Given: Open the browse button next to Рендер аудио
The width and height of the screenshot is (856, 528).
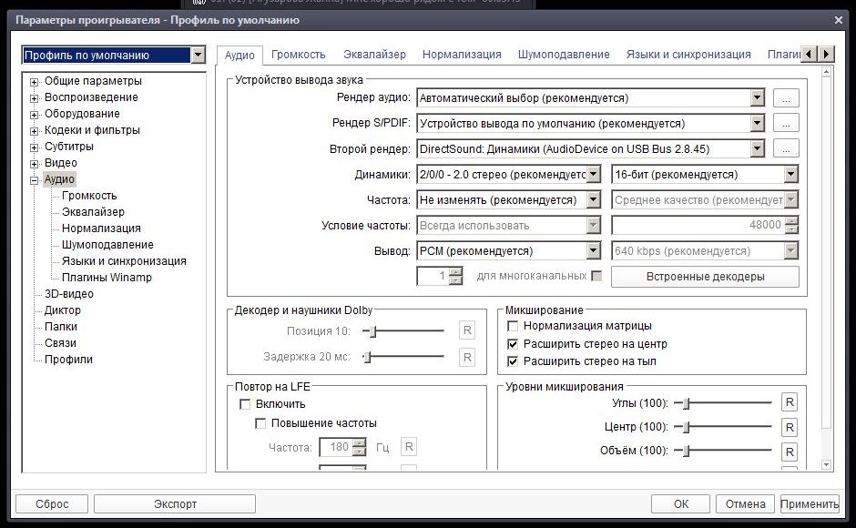Looking at the screenshot, I should [x=786, y=98].
